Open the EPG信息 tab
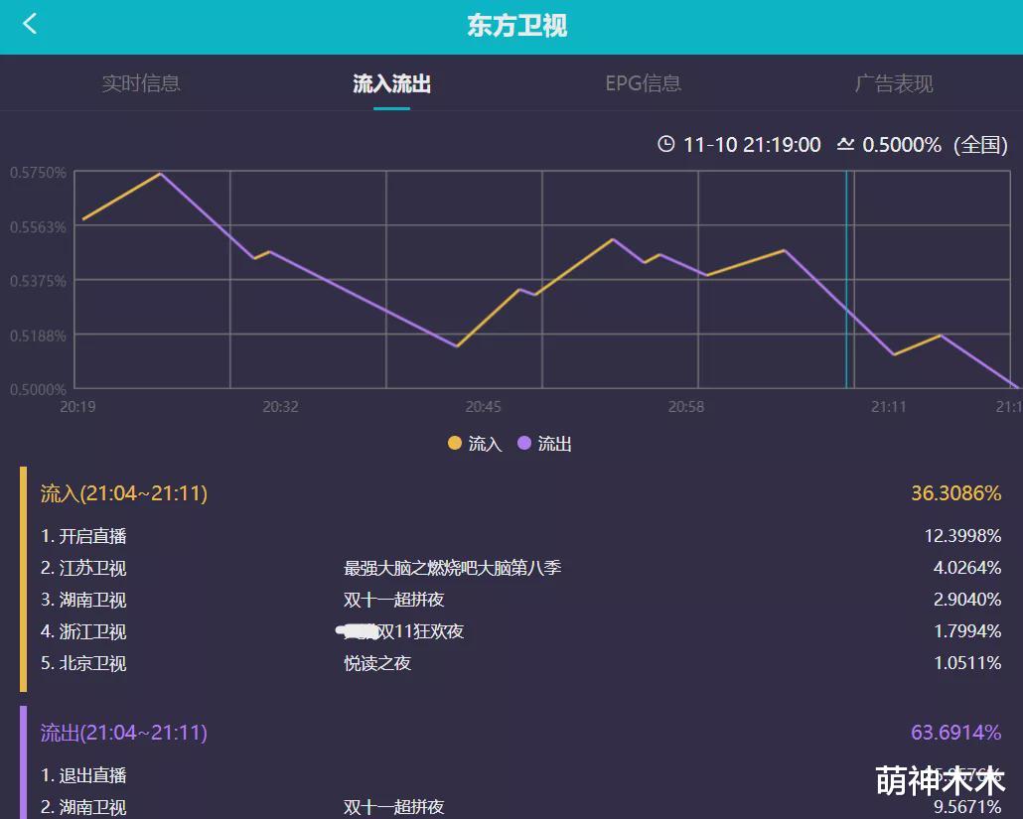Viewport: 1023px width, 819px height. [x=642, y=83]
